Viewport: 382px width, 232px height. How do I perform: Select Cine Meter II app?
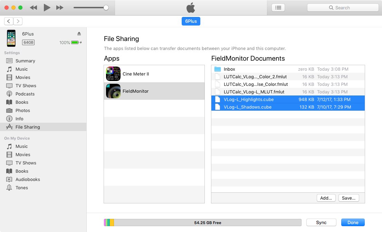(x=154, y=74)
